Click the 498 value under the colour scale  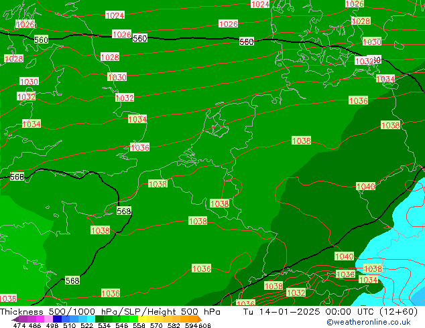52,325
